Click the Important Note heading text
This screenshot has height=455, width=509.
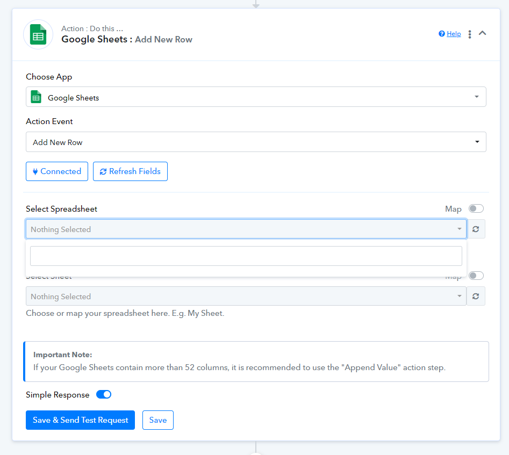(x=63, y=355)
